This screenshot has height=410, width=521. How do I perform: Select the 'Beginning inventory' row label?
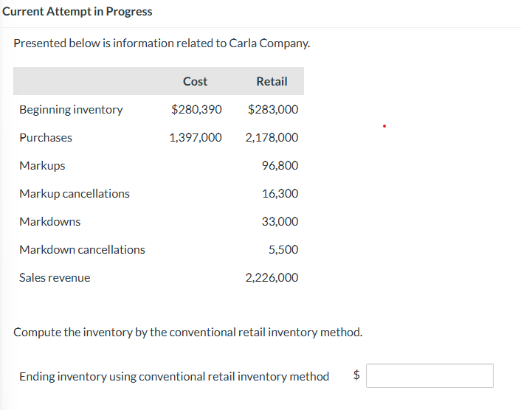pos(71,110)
